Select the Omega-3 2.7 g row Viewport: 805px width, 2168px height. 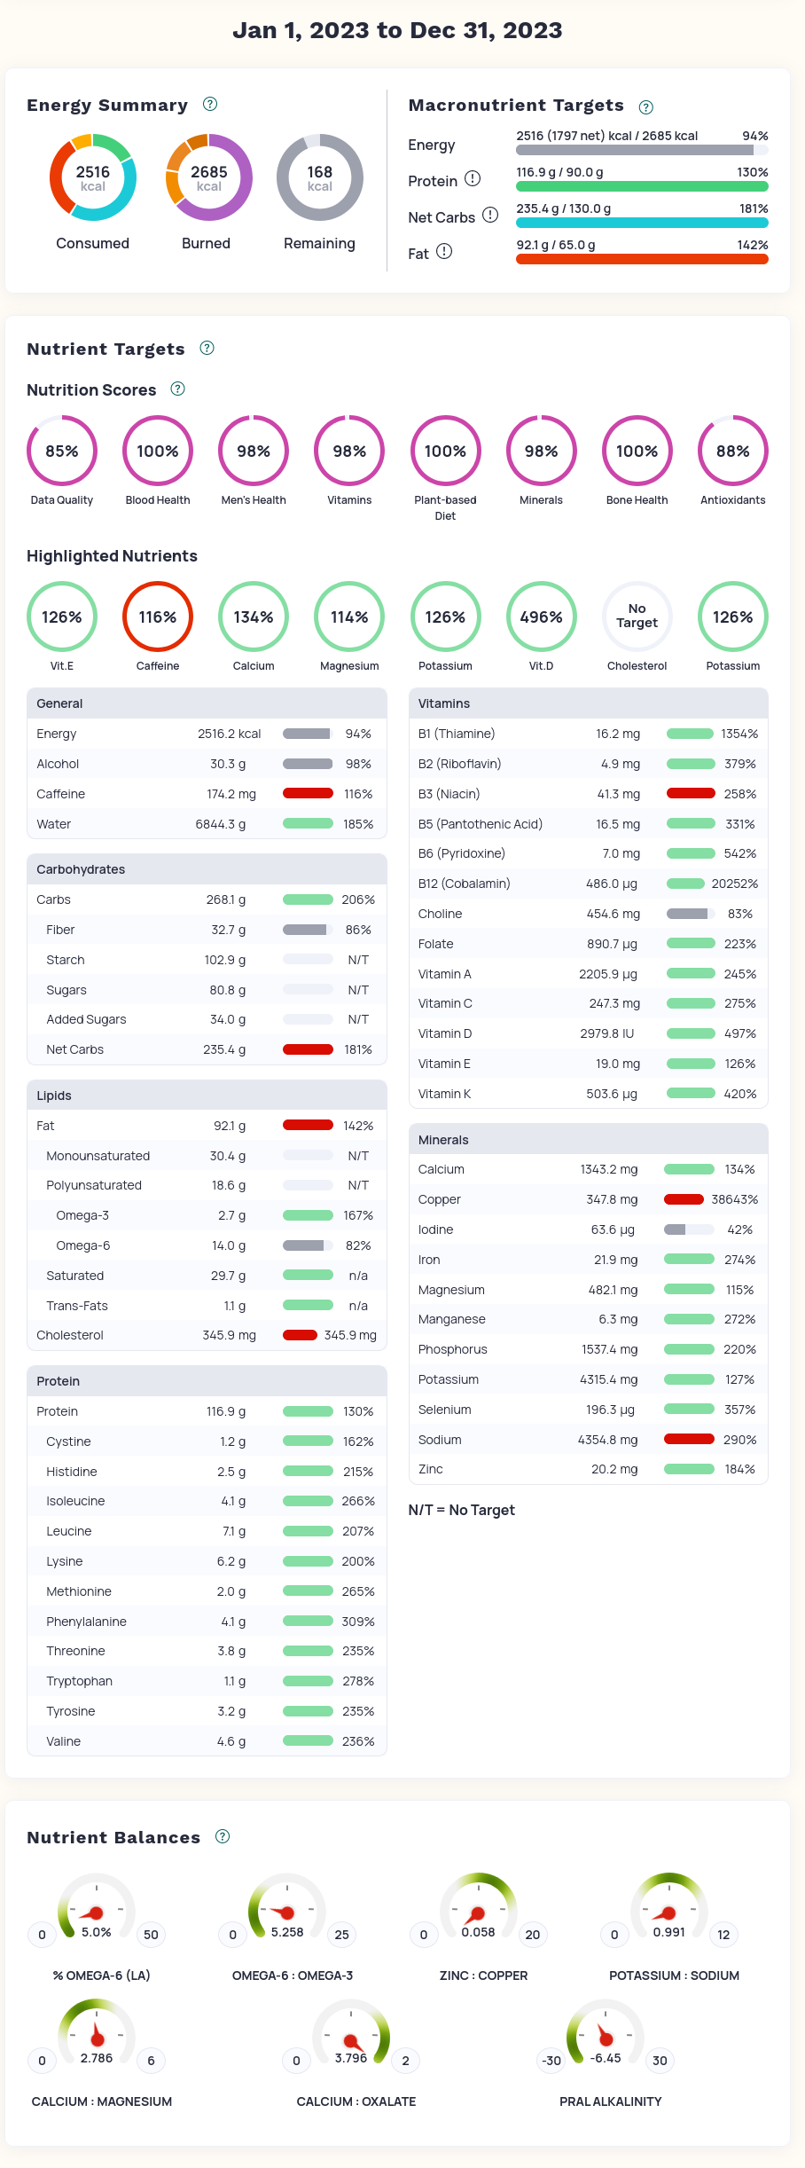(x=207, y=1215)
